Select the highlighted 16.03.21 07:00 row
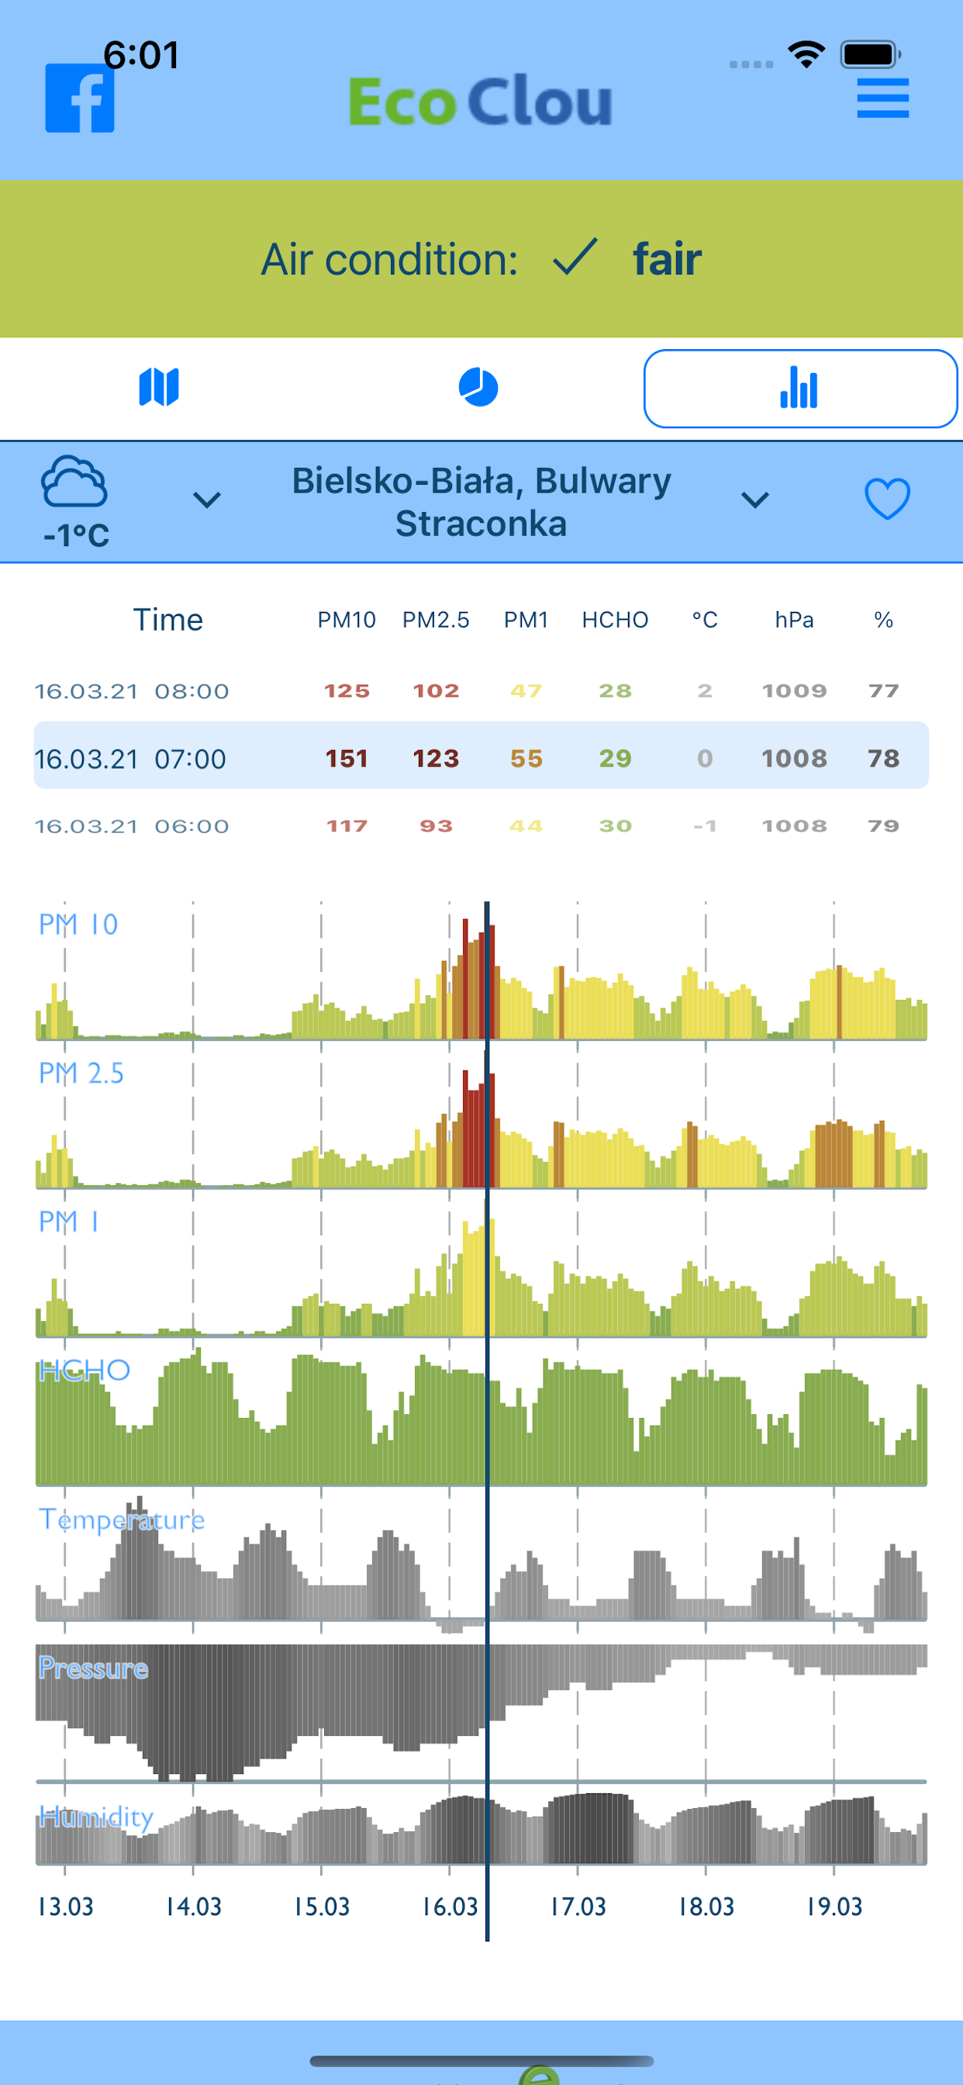Image resolution: width=963 pixels, height=2085 pixels. [481, 756]
